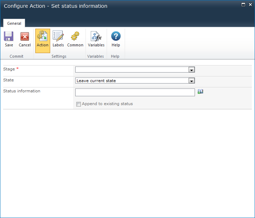The width and height of the screenshot is (255, 218).
Task: Open the workflow Variables icon
Action: (x=96, y=37)
